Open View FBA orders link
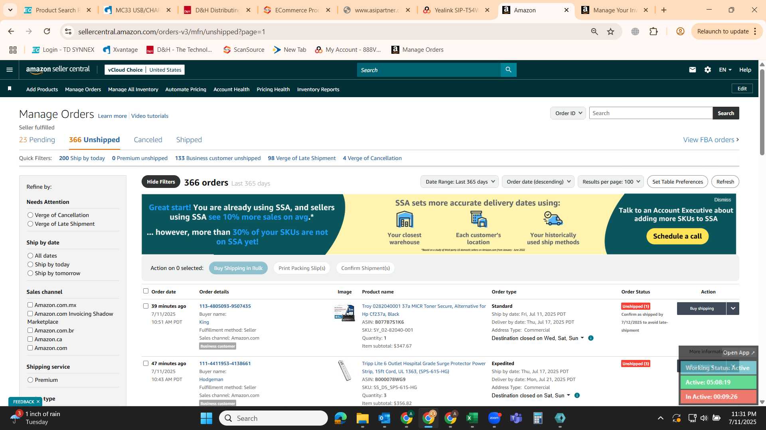This screenshot has width=766, height=430. (x=711, y=140)
